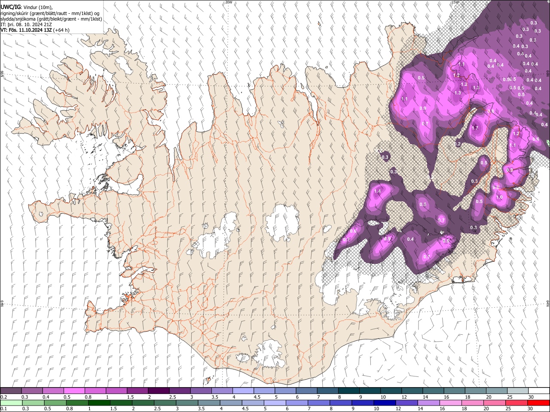550x412 pixels.
Task: Click the 'rigning/skúrir' legend description text
Action: click(15, 13)
